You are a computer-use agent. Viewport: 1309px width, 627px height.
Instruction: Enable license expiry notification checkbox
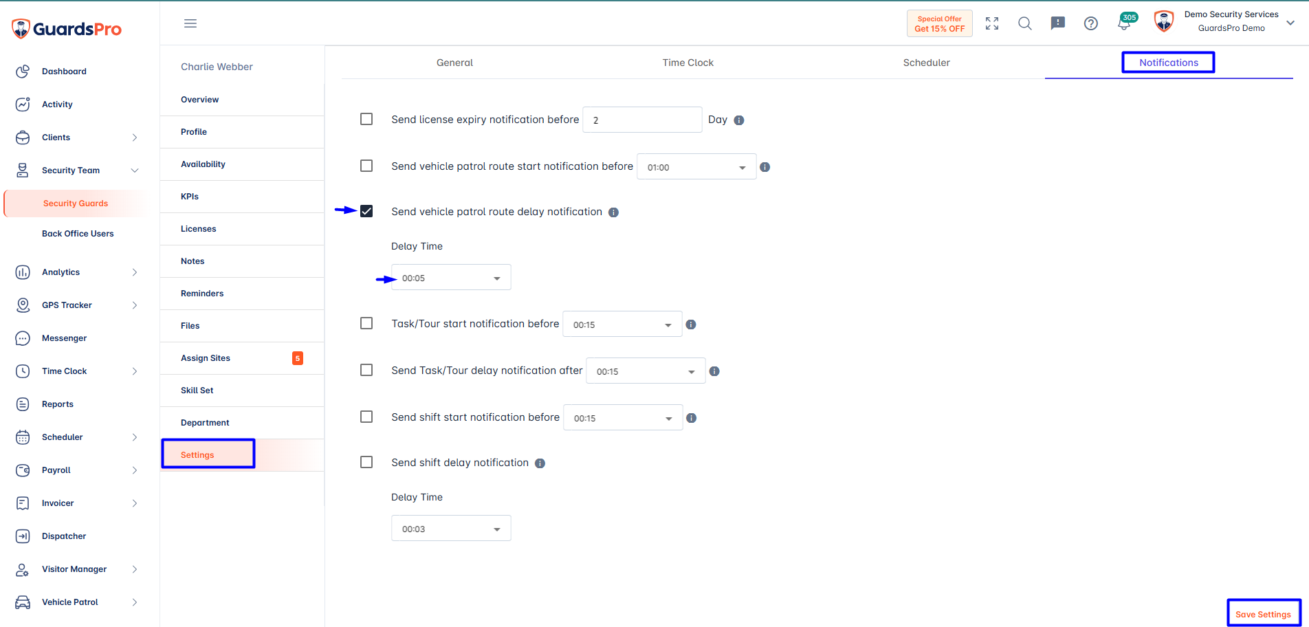click(x=366, y=119)
